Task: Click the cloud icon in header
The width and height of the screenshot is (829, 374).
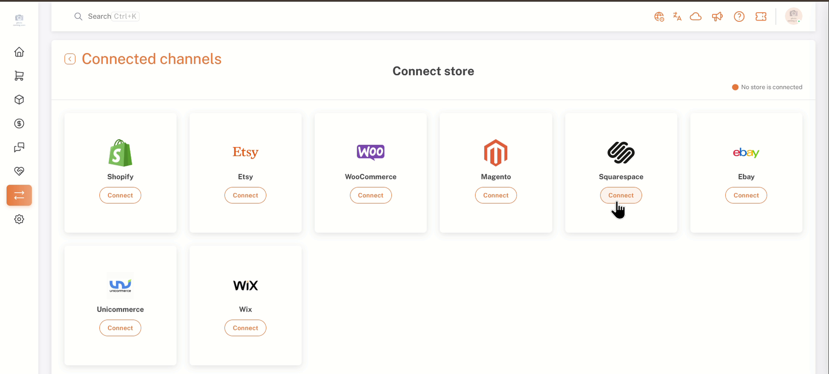Action: coord(696,17)
